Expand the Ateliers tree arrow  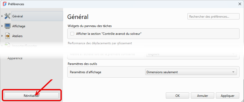coord(2,36)
